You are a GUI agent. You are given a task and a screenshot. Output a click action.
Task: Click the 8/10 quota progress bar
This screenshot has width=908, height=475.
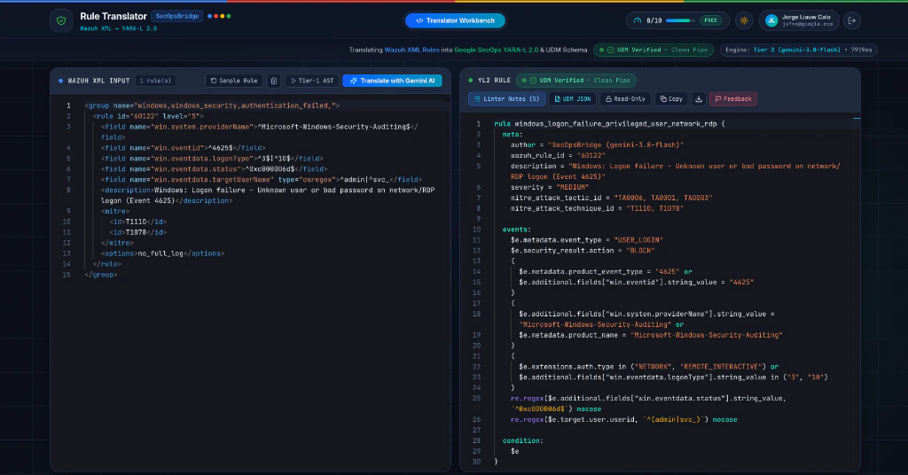pos(680,21)
